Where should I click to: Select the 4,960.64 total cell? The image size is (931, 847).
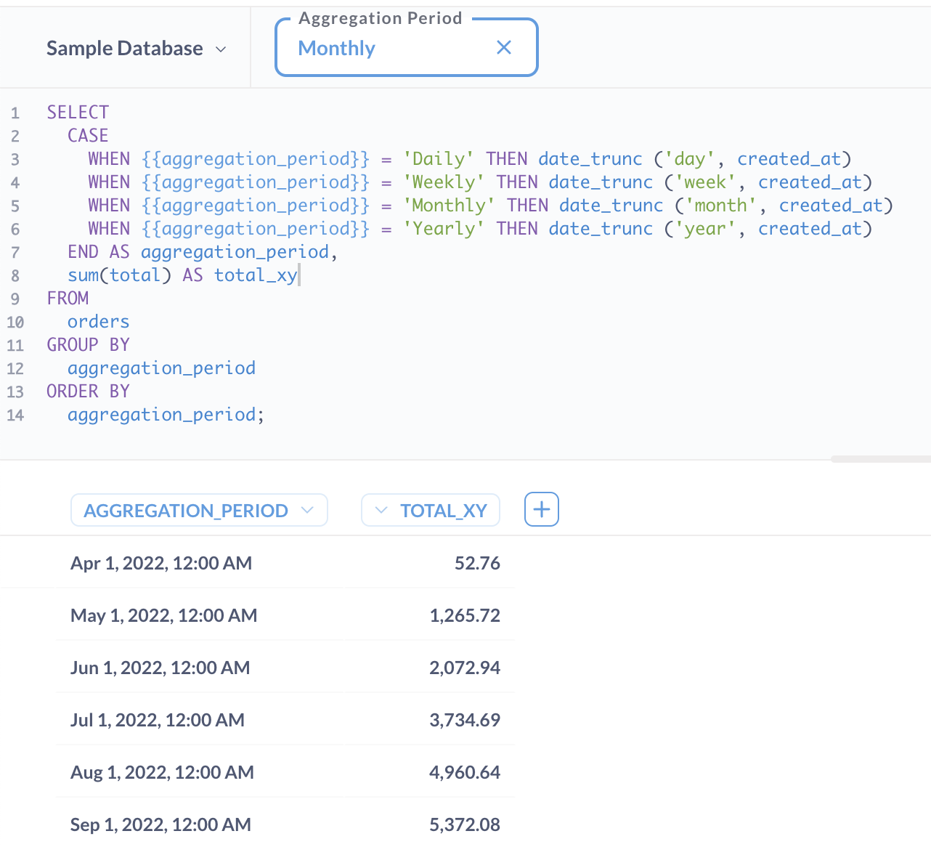click(x=464, y=772)
